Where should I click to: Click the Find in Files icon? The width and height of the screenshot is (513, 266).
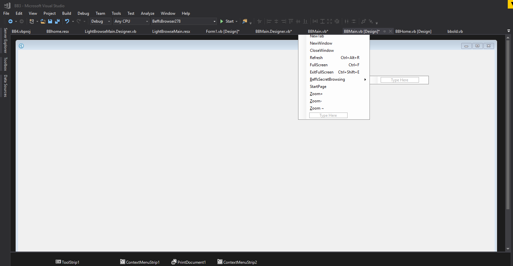tap(245, 21)
